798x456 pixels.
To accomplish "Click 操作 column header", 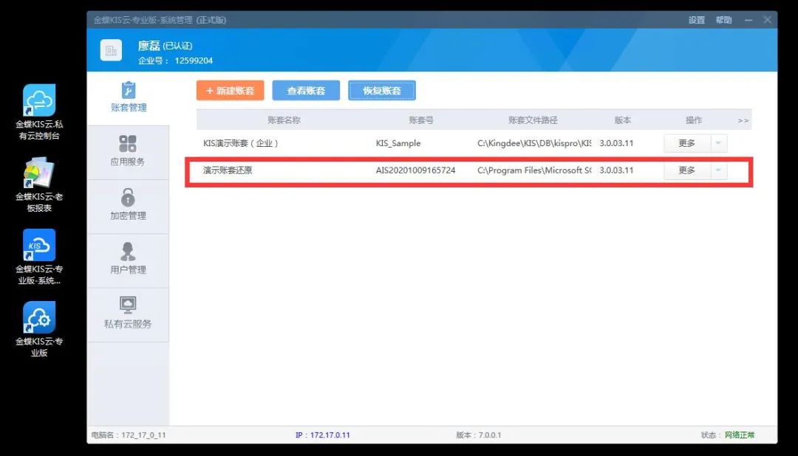I will 694,120.
